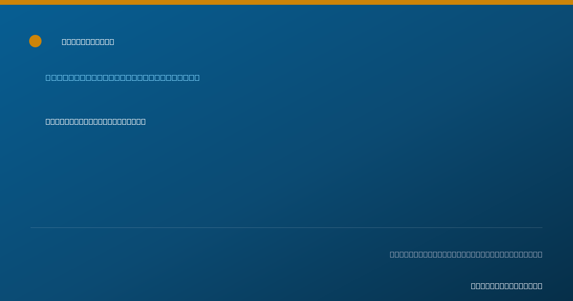Click the first character of the white title

[64, 42]
